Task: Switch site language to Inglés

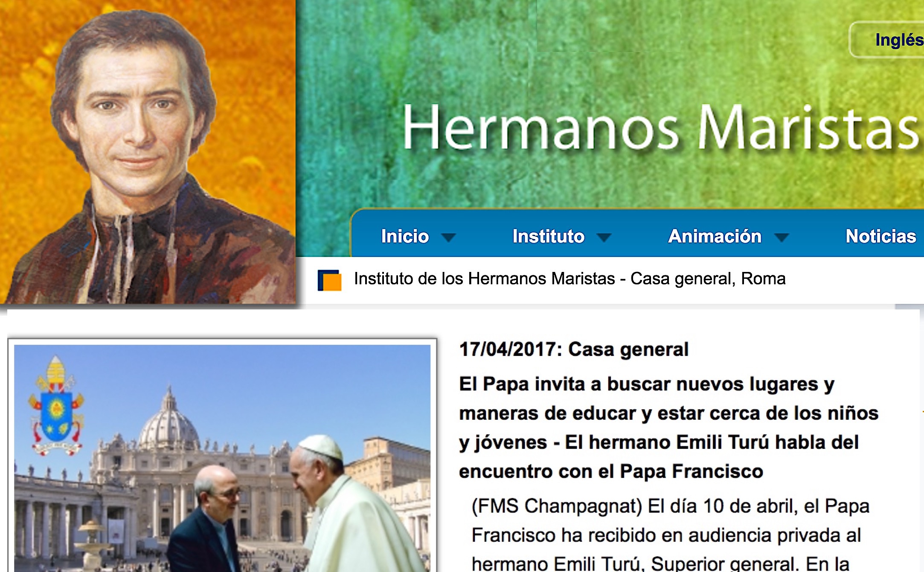Action: coord(899,40)
